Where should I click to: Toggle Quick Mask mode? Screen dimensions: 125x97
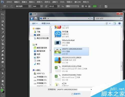(x=2, y=95)
